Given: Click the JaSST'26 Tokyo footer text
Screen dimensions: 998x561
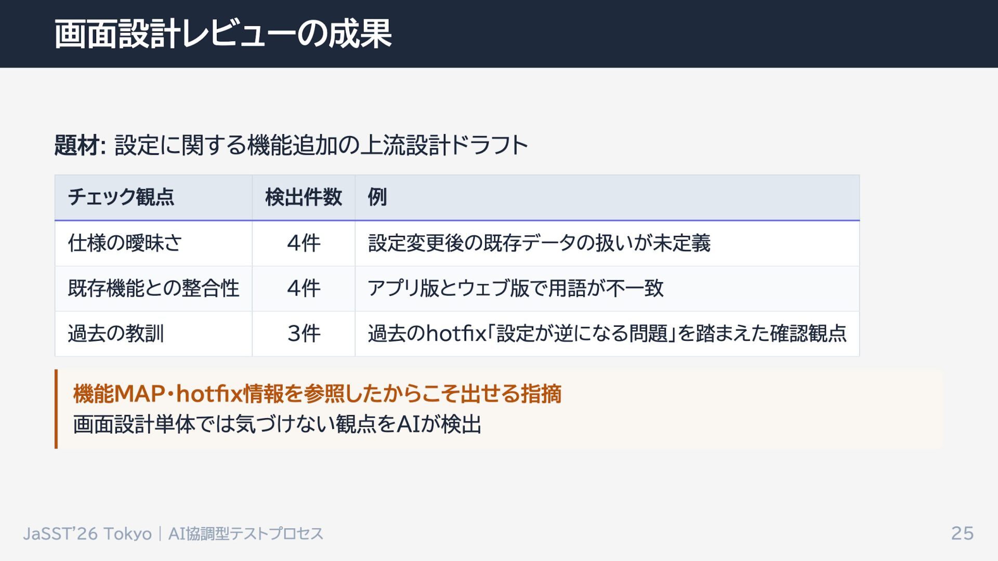Looking at the screenshot, I should (x=87, y=533).
